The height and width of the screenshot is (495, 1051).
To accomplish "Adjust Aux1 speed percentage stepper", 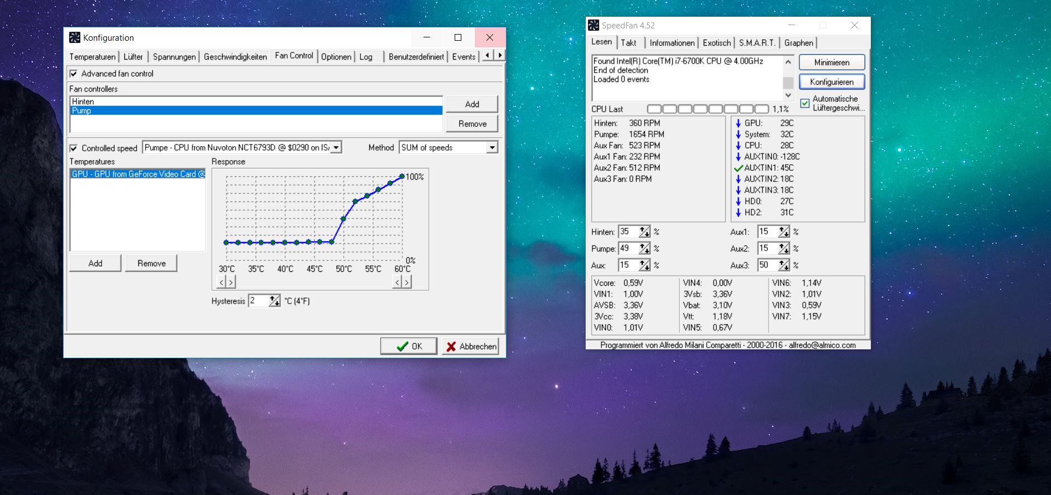I will click(x=784, y=232).
